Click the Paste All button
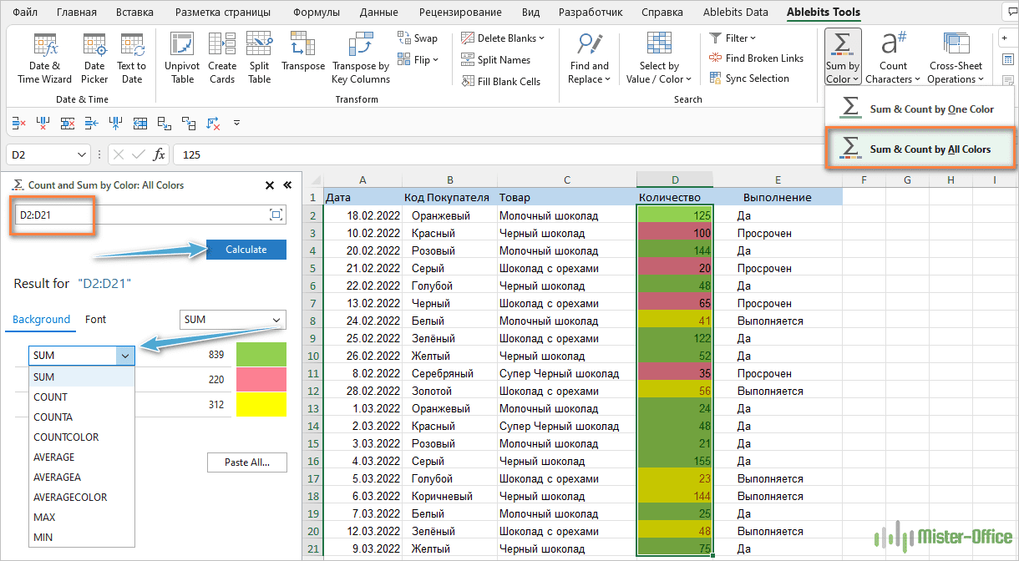The height and width of the screenshot is (561, 1019). [247, 462]
